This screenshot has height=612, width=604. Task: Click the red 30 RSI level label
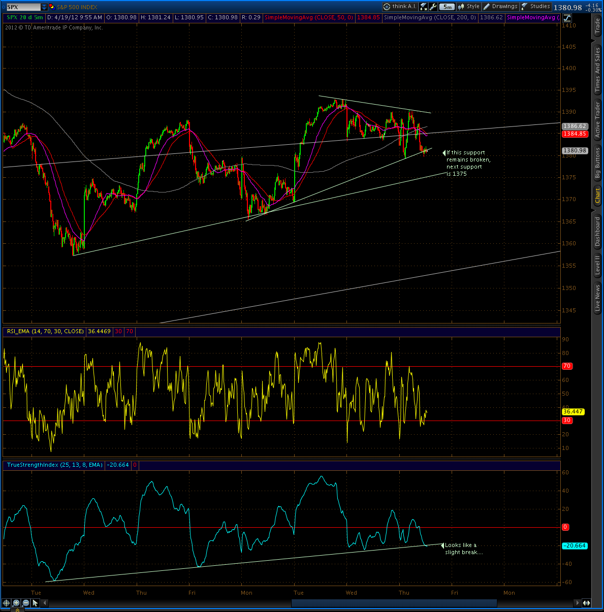point(567,420)
